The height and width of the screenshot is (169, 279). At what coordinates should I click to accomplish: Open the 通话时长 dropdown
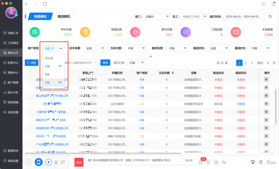260,48
